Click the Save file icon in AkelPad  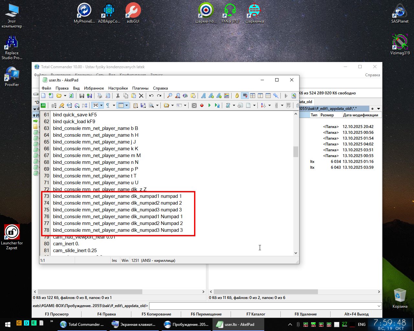[x=82, y=96]
